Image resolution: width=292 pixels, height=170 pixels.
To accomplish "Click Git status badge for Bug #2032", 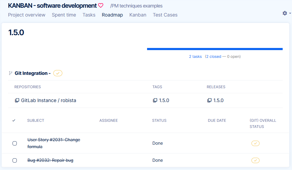I will tap(255, 160).
